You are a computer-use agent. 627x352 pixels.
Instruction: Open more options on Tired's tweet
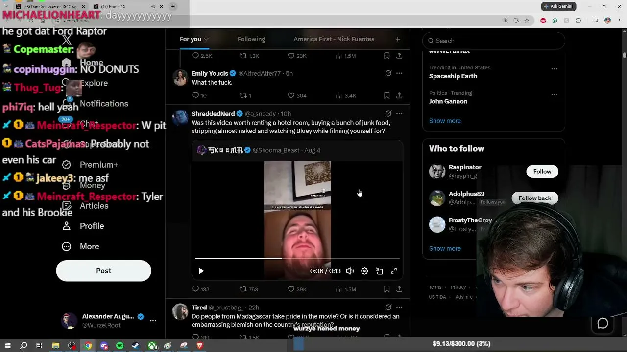click(x=399, y=308)
